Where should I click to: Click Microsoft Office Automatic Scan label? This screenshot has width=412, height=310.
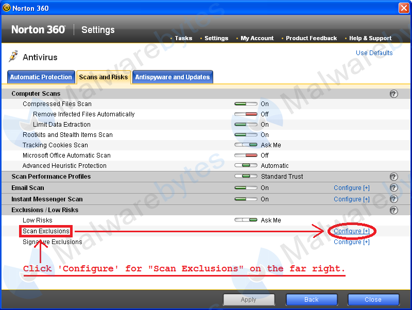(66, 156)
